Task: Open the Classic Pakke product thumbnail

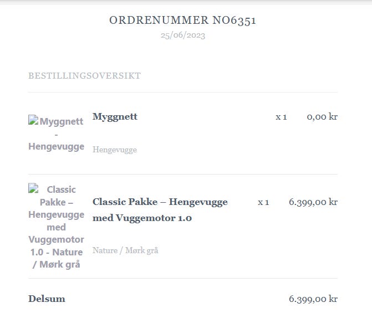Action: point(56,227)
